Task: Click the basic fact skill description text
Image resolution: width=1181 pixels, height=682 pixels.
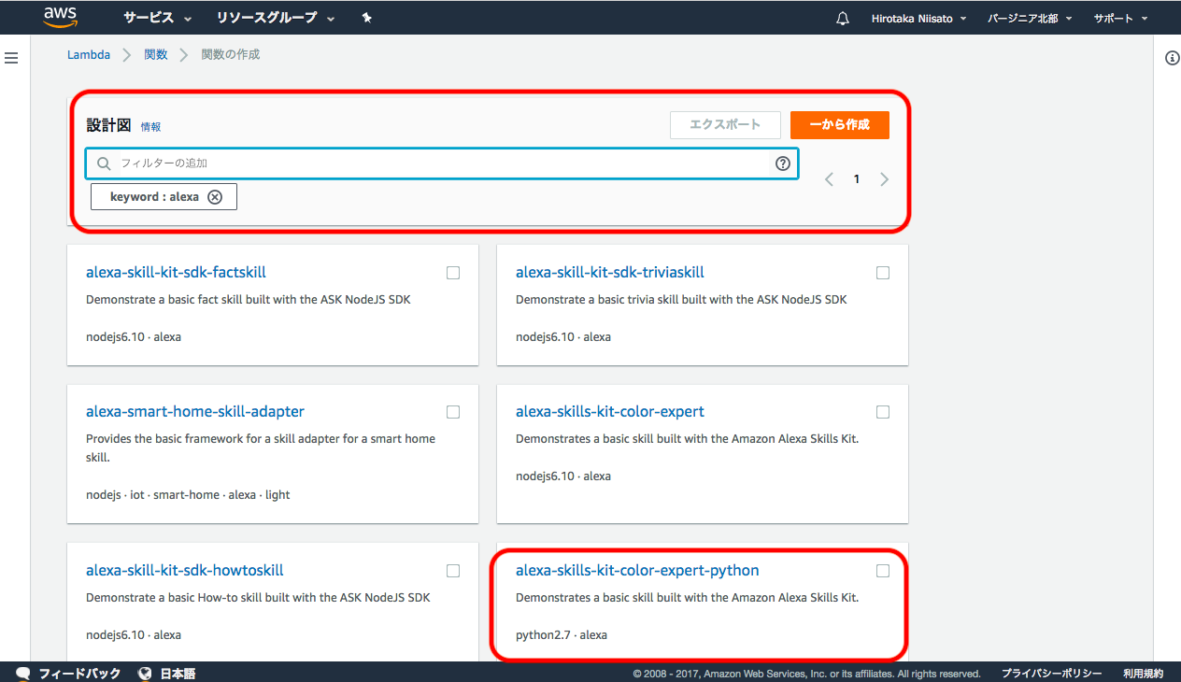Action: pyautogui.click(x=249, y=300)
